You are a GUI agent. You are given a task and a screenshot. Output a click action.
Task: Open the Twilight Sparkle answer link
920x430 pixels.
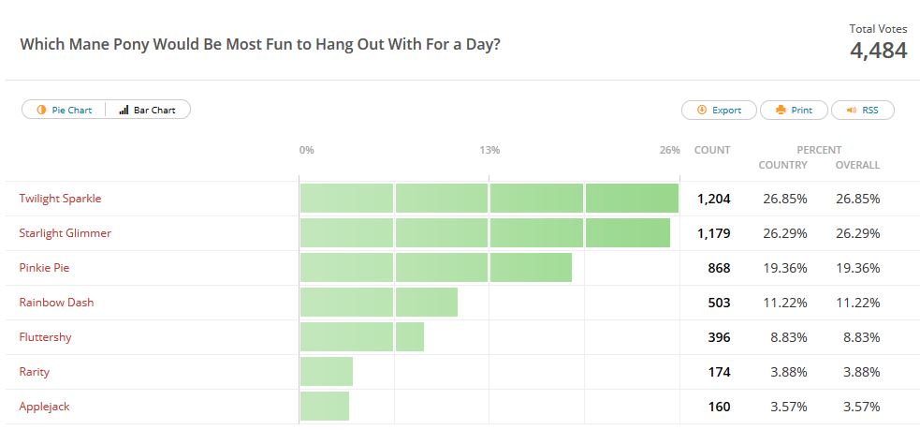click(x=60, y=199)
